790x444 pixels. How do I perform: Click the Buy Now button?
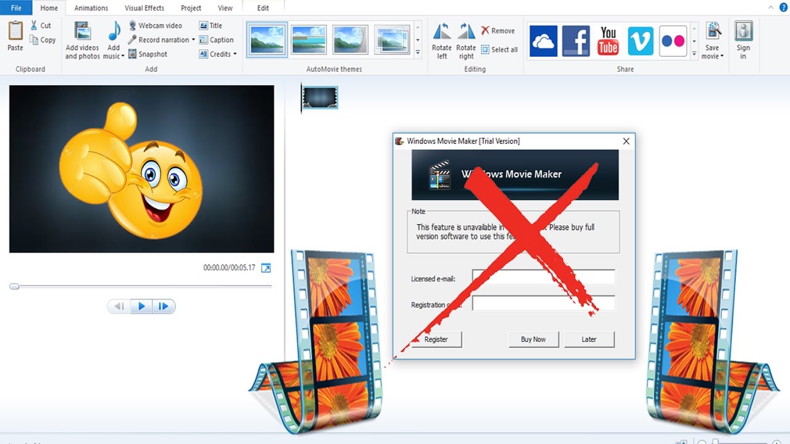533,339
